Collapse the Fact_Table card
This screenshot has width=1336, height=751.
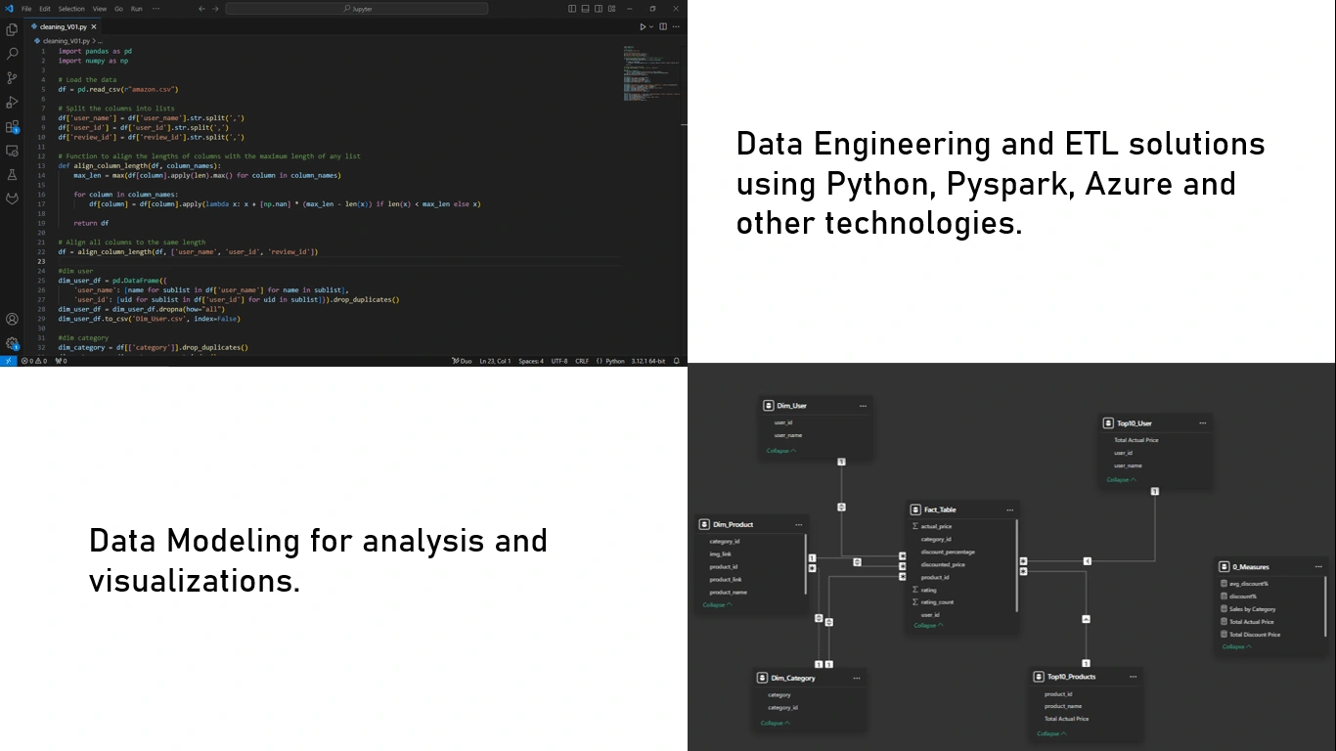pyautogui.click(x=929, y=625)
